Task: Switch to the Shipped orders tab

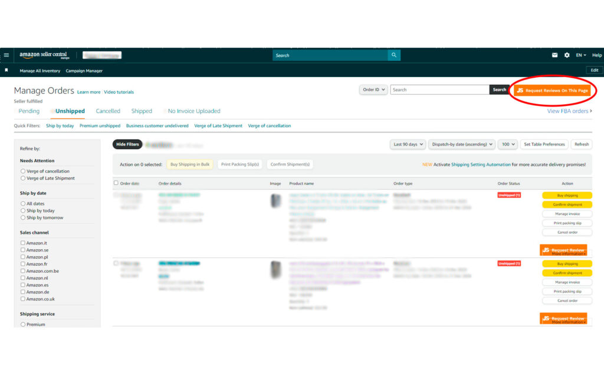Action: (x=142, y=111)
